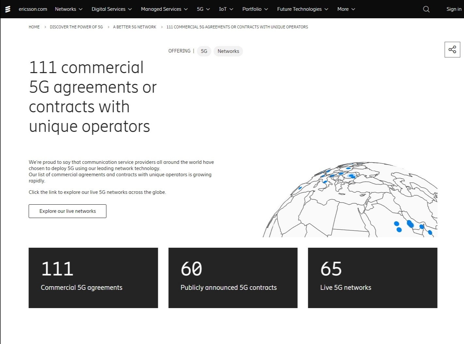Screen dimensions: 464x344
Task: Expand the Networks dropdown menu
Action: pos(69,9)
